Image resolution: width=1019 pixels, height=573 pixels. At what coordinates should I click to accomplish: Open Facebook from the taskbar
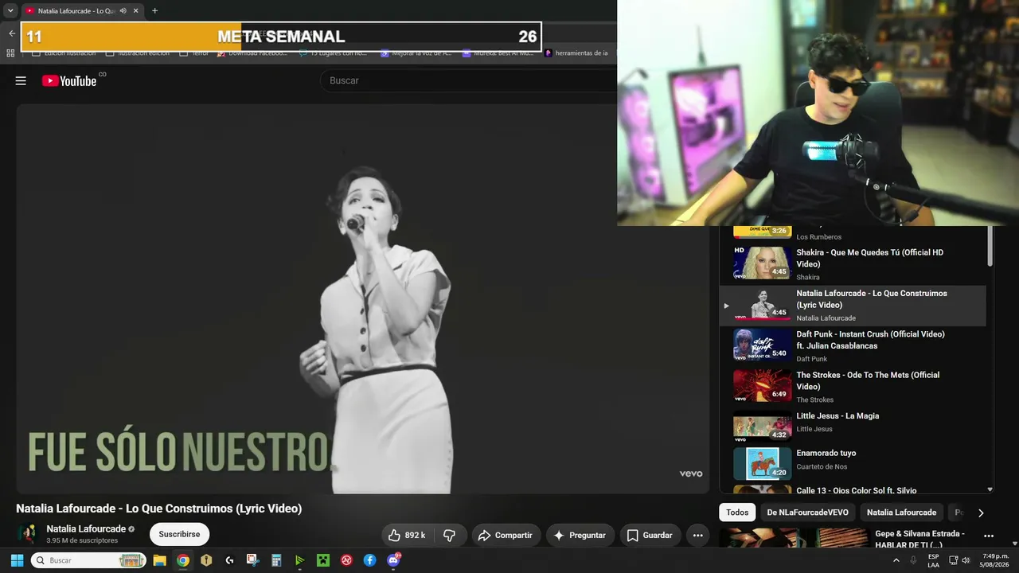pyautogui.click(x=369, y=560)
